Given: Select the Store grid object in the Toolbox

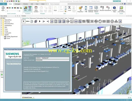Looking at the screenshot, I should pyautogui.click(x=72, y=21).
